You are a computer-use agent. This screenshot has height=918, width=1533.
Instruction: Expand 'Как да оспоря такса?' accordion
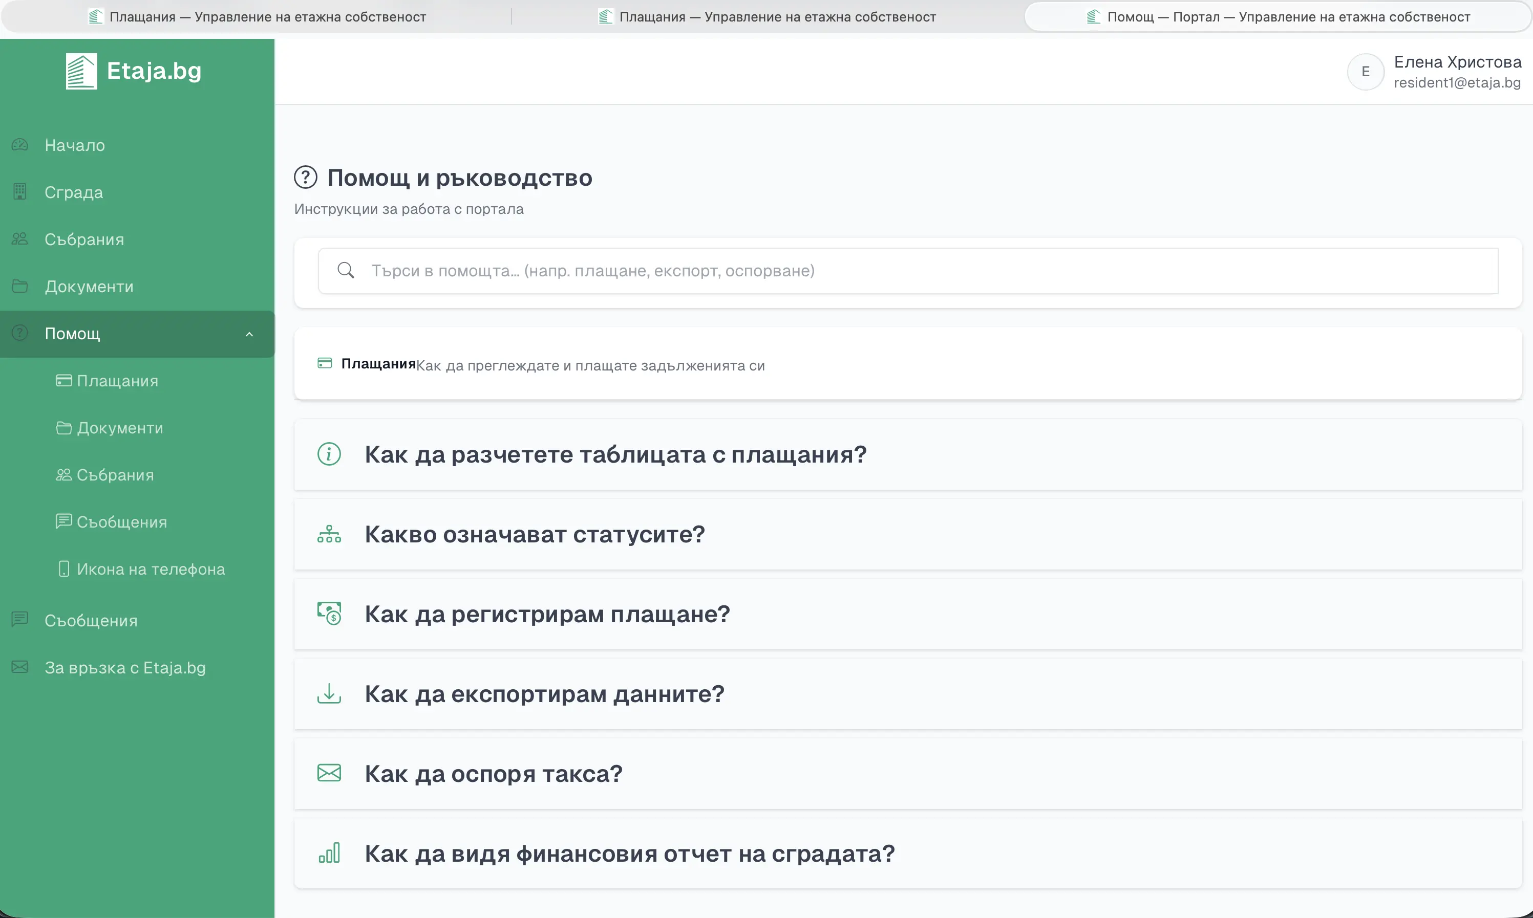(x=908, y=774)
